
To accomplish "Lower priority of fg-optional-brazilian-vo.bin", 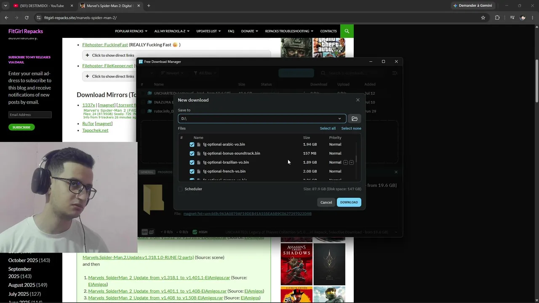I will (352, 162).
